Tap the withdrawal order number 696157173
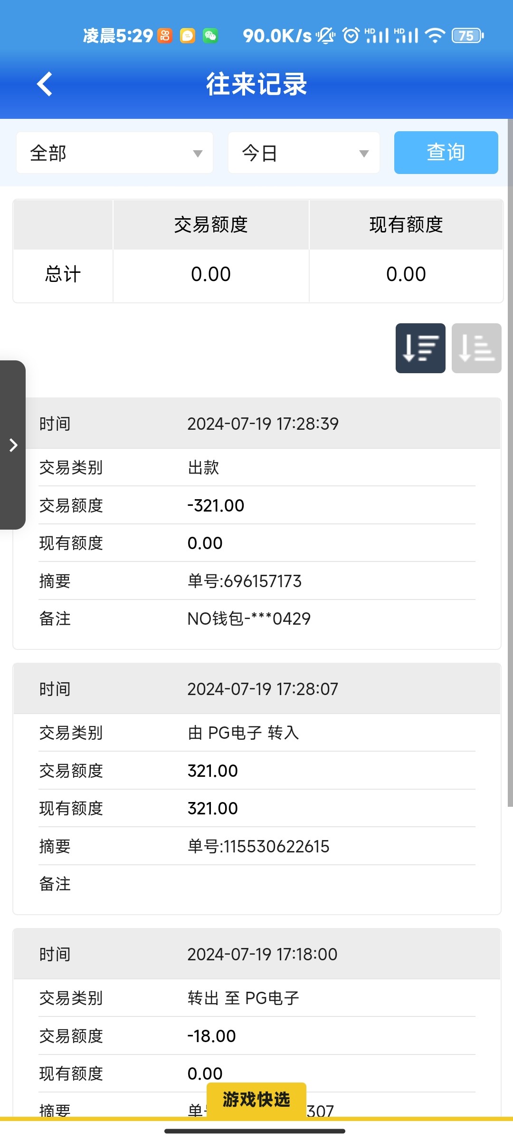This screenshot has height=1141, width=513. point(245,581)
